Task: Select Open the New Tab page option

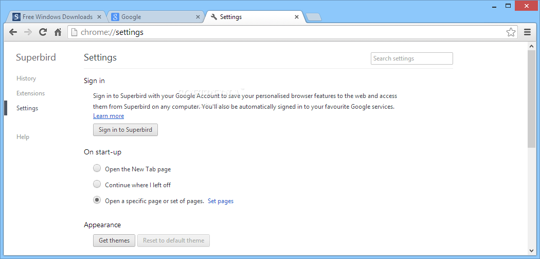Action: tap(97, 168)
